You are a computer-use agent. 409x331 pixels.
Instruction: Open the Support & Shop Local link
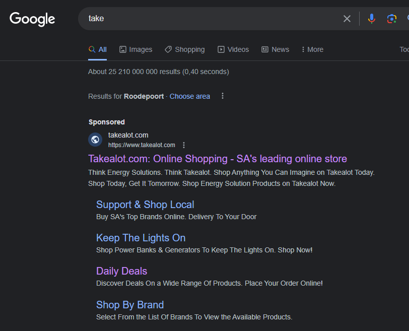pyautogui.click(x=145, y=205)
